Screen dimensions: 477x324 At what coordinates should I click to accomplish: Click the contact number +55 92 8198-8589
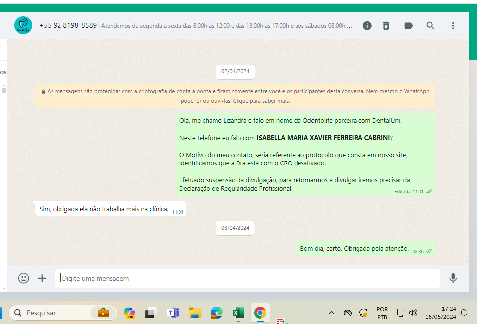(x=68, y=26)
